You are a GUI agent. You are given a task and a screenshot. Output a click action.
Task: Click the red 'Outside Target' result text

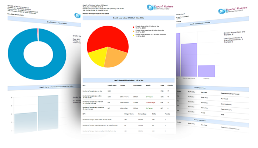pyautogui.click(x=150, y=102)
